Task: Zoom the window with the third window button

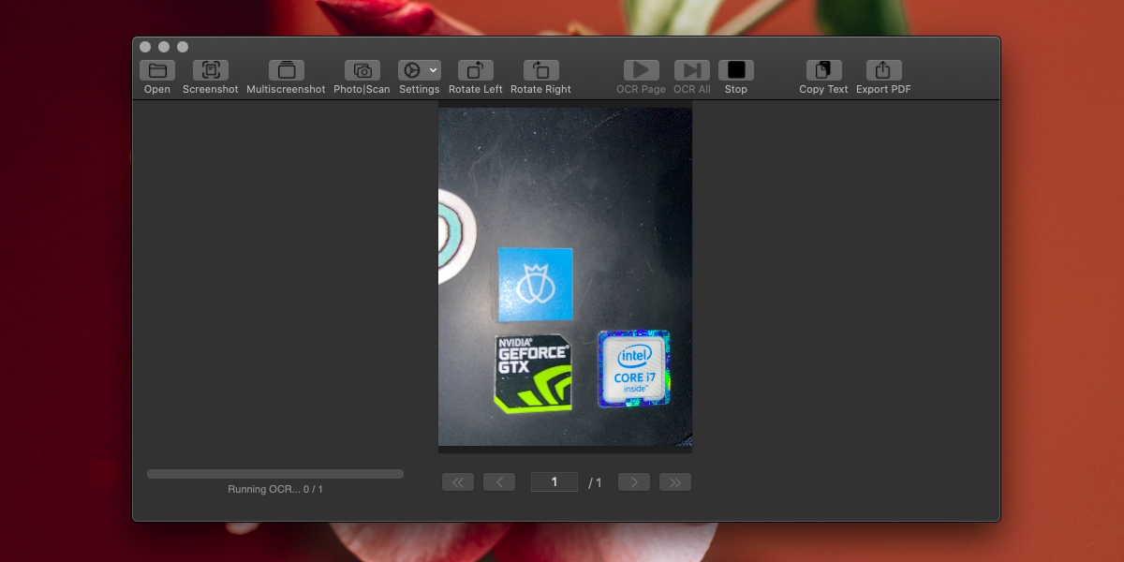Action: 183,47
